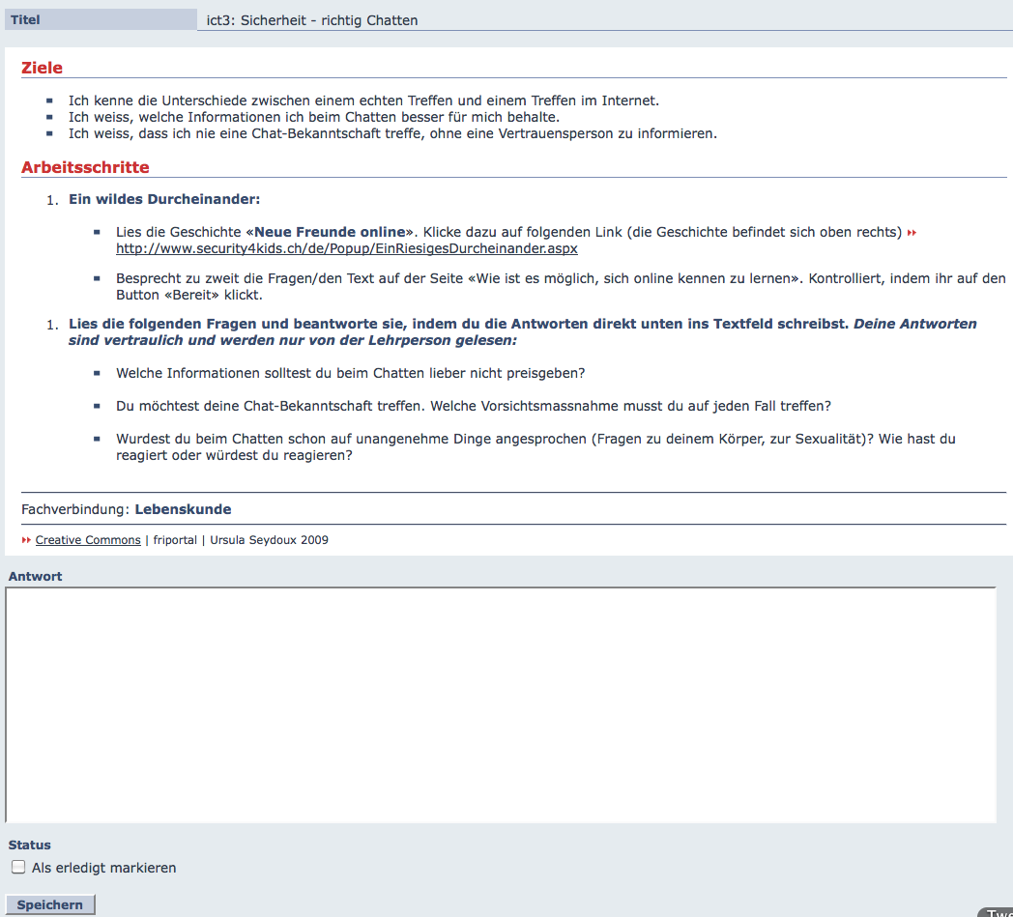This screenshot has width=1013, height=917.
Task: Click the 'Ein wildes Durcheinander:' step heading
Action: pyautogui.click(x=164, y=199)
